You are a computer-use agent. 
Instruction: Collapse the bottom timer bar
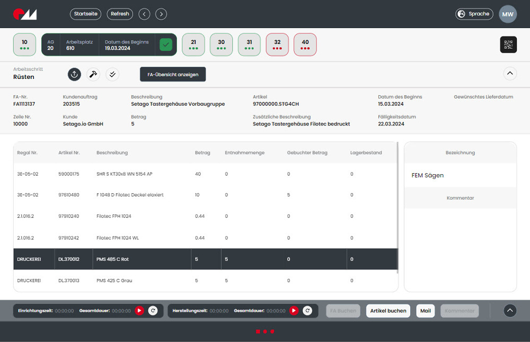tap(510, 311)
